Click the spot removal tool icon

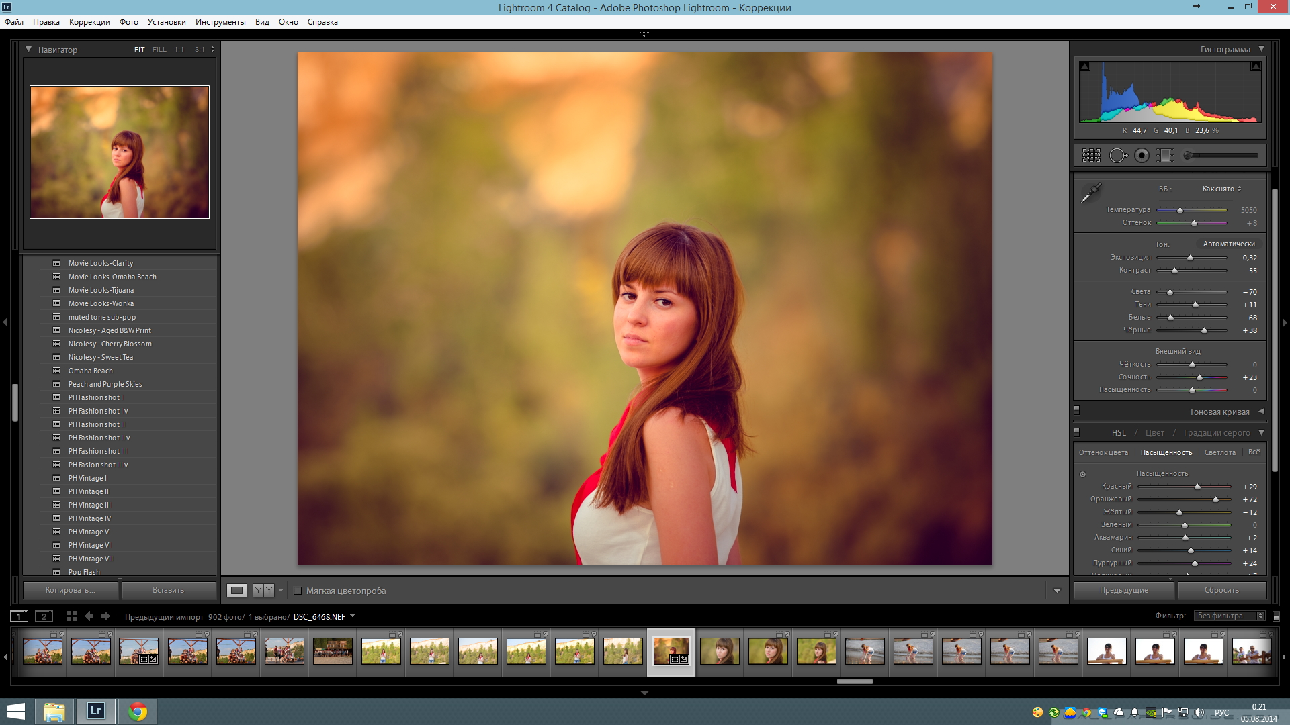pos(1117,155)
